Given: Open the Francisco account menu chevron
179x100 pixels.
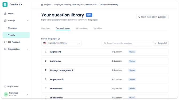Looking at the screenshot, I should 28,94.
